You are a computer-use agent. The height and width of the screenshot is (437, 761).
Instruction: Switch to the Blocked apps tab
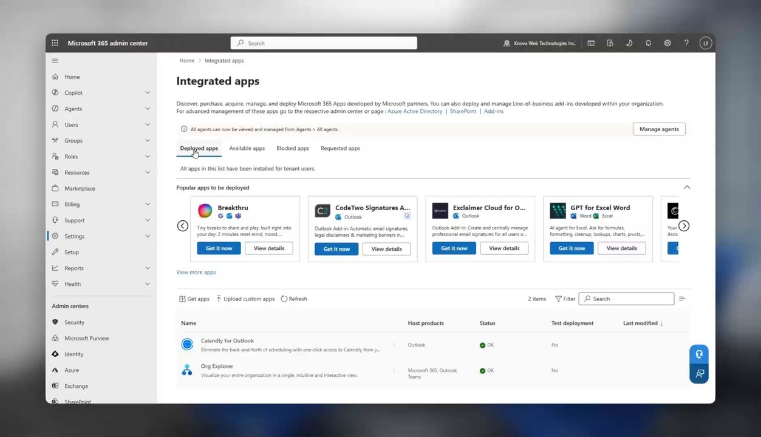pyautogui.click(x=293, y=148)
